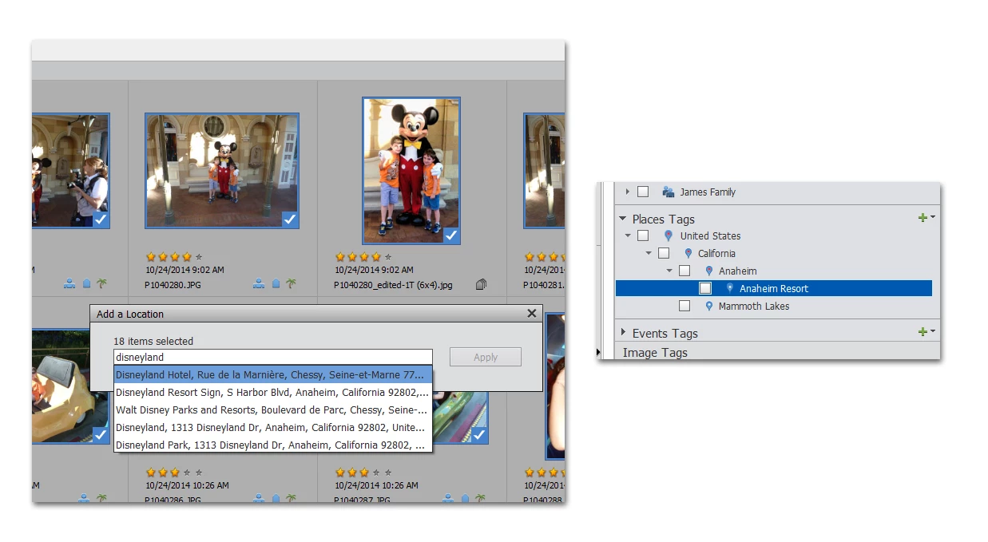The image size is (988, 542).
Task: Click the first rating star under P1040280.JPG
Action: pos(150,257)
